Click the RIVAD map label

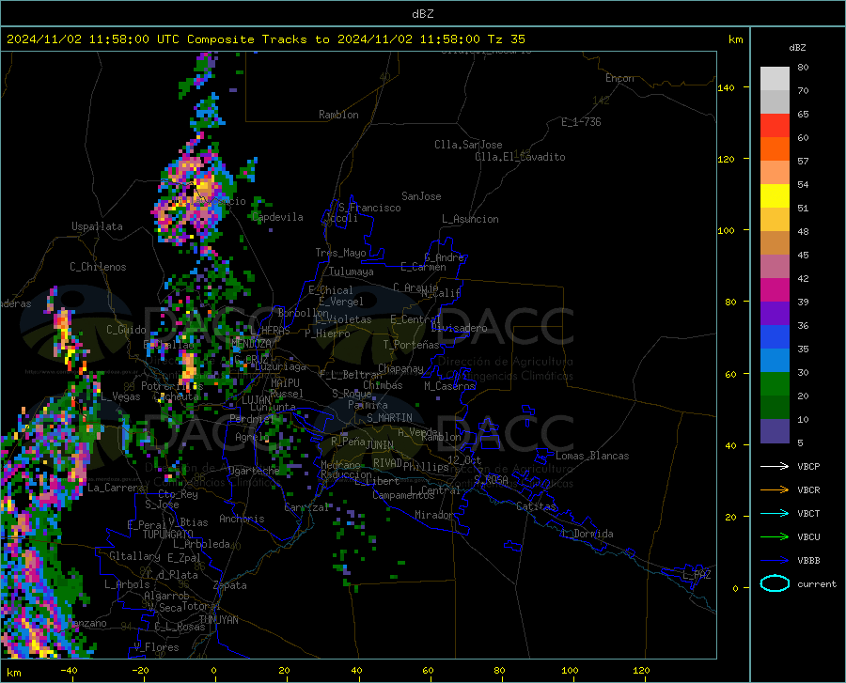pyautogui.click(x=387, y=463)
